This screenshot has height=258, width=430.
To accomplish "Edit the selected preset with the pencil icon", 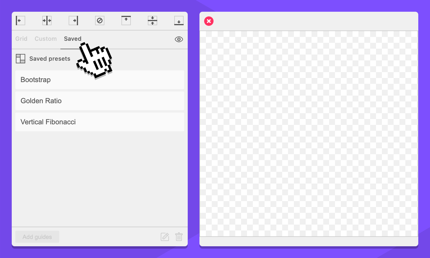I will (x=165, y=237).
